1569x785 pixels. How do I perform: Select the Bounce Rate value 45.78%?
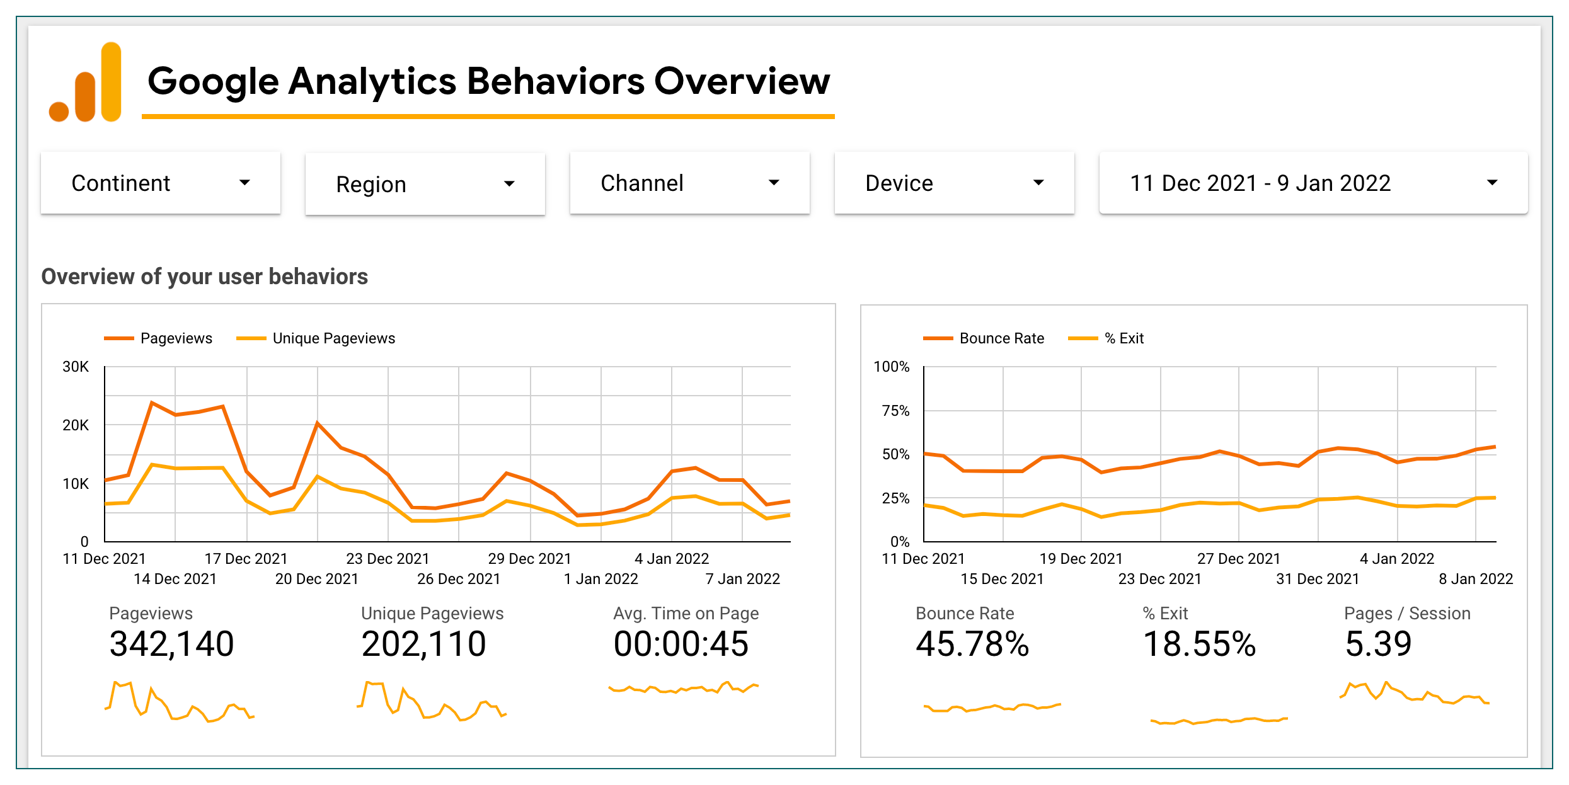click(972, 644)
